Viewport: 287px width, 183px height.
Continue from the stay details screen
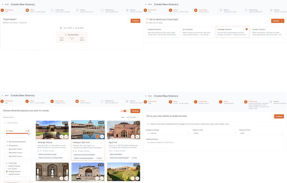(x=279, y=116)
